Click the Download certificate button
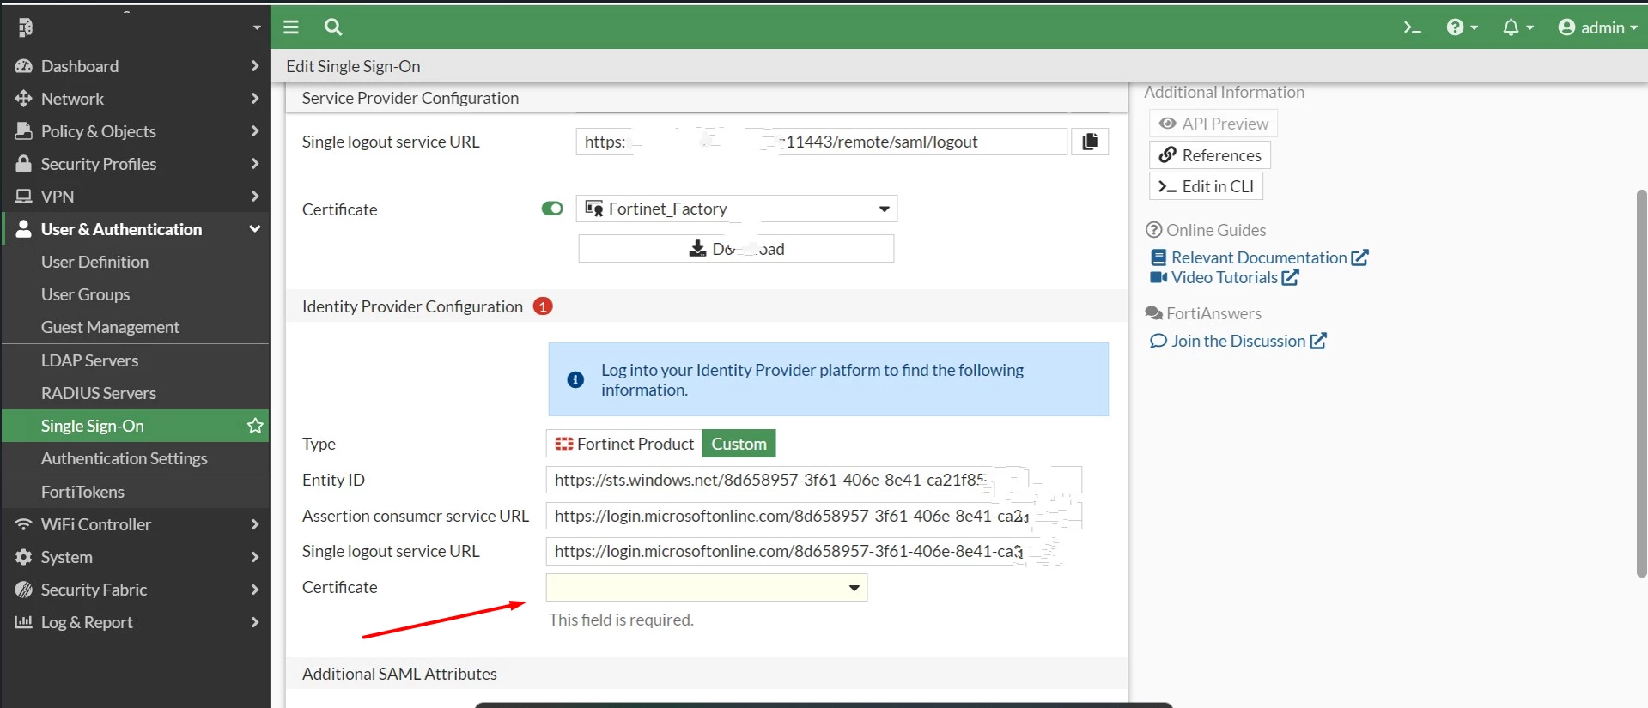The image size is (1648, 708). tap(736, 249)
